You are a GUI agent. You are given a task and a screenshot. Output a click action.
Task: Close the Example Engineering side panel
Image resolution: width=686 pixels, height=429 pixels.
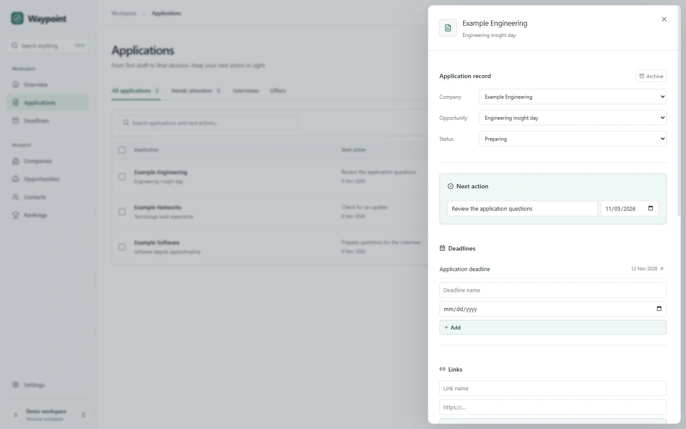click(x=664, y=19)
